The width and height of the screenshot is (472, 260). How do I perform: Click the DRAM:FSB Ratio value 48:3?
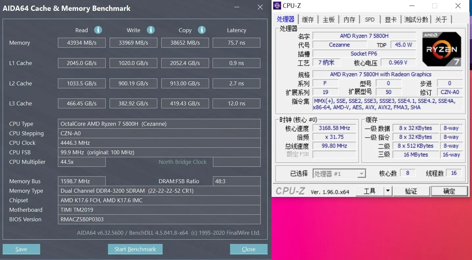point(237,181)
